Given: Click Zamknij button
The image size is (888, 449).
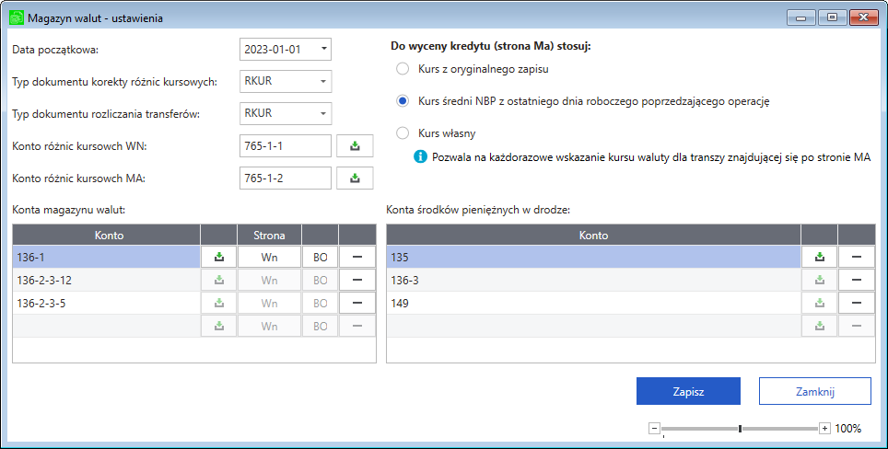Looking at the screenshot, I should point(814,391).
